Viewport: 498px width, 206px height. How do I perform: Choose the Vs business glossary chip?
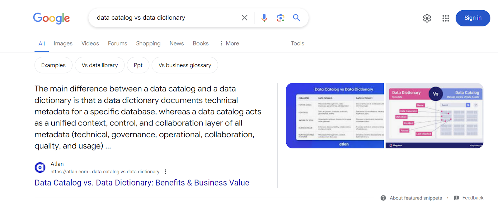[185, 65]
